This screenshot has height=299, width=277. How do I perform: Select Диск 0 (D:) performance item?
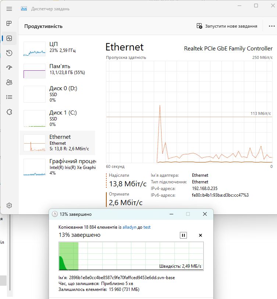pyautogui.click(x=57, y=94)
